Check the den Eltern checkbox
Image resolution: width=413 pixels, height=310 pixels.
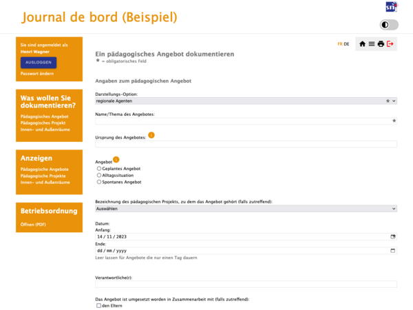98,305
